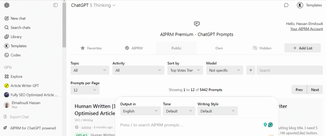
Task: Open Codex from the sidebar
Action: tap(16, 55)
